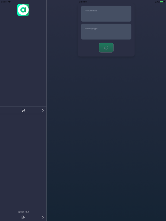Screen dimensions: 166x221
Task: Open the shield checkmark menu item
Action: coord(23,110)
